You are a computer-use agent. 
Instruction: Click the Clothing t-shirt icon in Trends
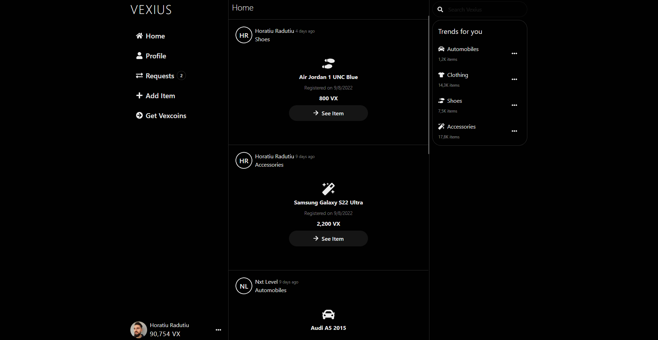tap(441, 75)
